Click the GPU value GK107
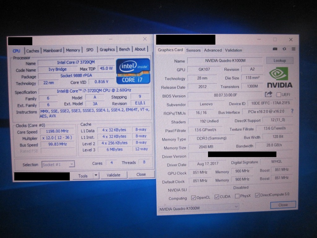Viewport: 317px width, 238px height. click(204, 69)
